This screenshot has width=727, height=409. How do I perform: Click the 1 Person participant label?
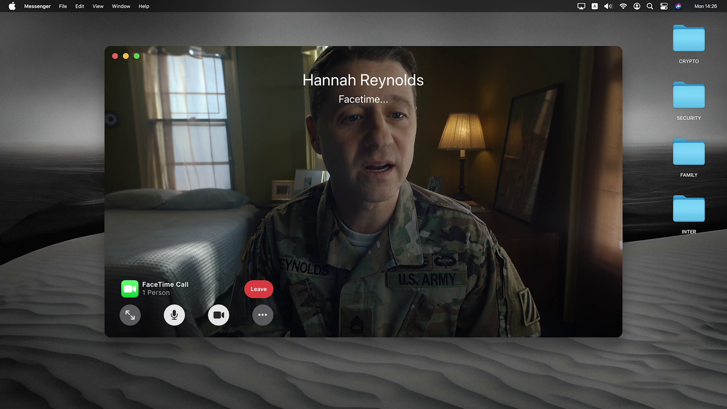[156, 293]
